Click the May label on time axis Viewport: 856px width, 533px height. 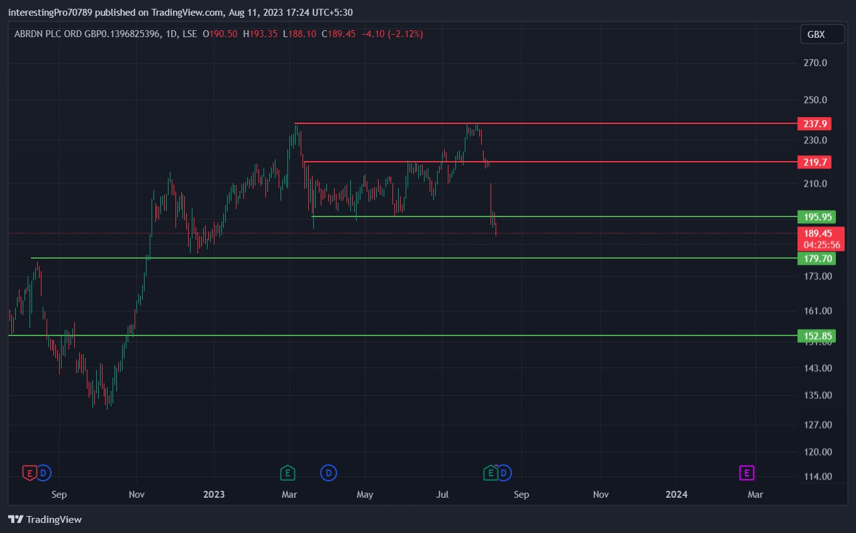pyautogui.click(x=365, y=495)
